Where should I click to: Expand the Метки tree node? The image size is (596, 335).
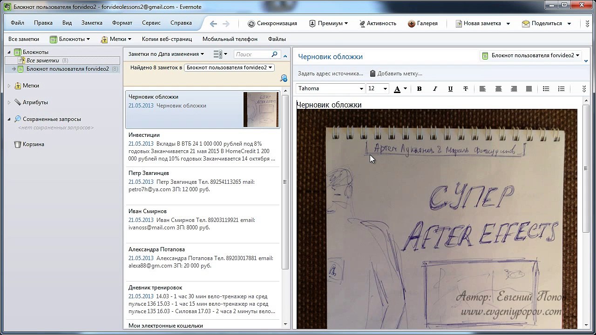click(x=9, y=86)
